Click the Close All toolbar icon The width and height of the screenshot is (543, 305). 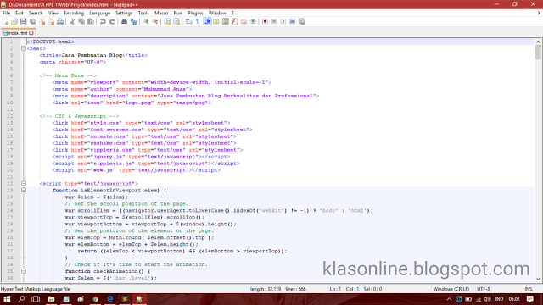pyautogui.click(x=51, y=21)
